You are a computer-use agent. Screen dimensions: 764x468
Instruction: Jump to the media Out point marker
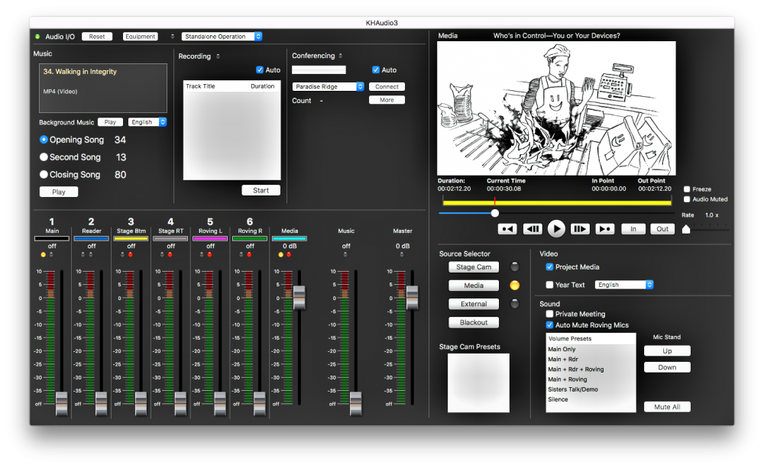pyautogui.click(x=605, y=229)
